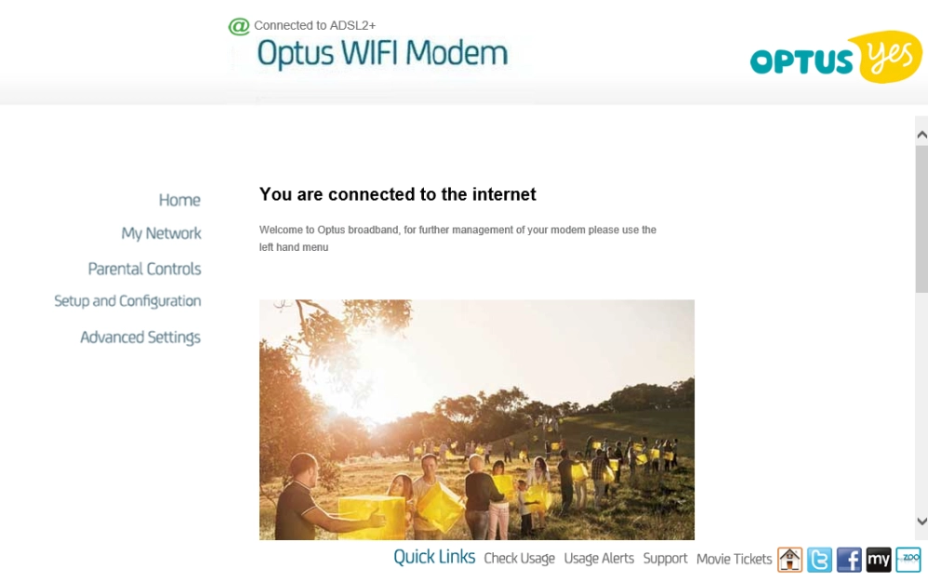This screenshot has height=582, width=928.
Task: Open the Twitter bird icon
Action: click(x=819, y=560)
